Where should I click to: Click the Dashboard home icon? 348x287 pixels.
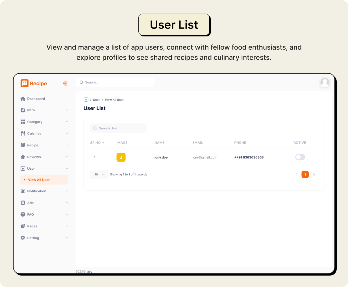click(x=23, y=99)
